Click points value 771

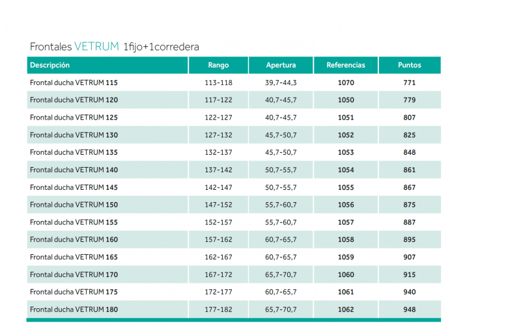point(410,83)
